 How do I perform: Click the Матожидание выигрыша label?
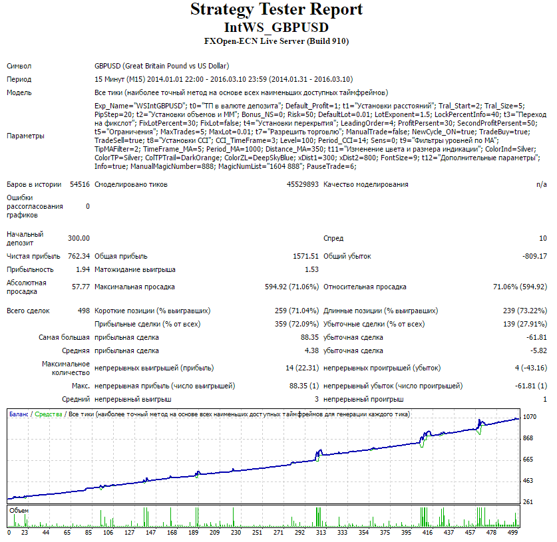(135, 270)
